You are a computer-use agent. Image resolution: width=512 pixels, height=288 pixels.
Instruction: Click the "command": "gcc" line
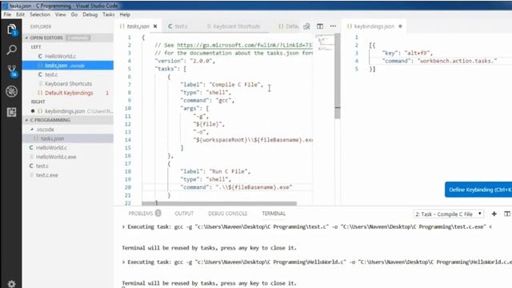207,101
